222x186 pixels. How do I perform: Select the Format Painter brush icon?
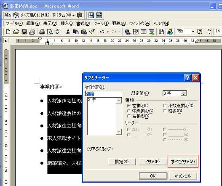click(92, 32)
